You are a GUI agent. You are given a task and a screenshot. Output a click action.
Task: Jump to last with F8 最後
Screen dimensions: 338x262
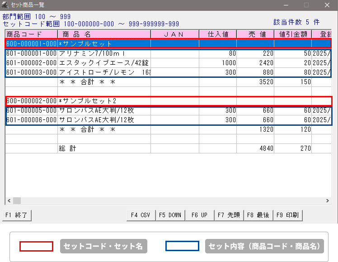coord(258,215)
